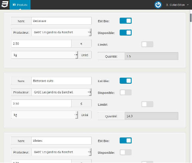Toggle Est Bio for Blettes
Image resolution: width=192 pixels, height=163 pixels.
click(126, 141)
